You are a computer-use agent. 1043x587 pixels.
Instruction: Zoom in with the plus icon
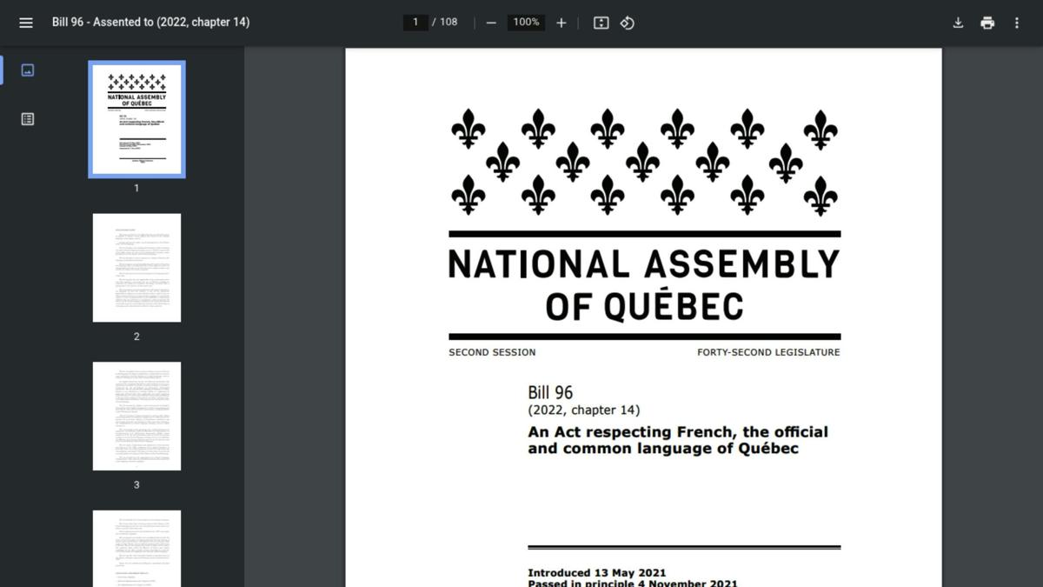click(561, 22)
